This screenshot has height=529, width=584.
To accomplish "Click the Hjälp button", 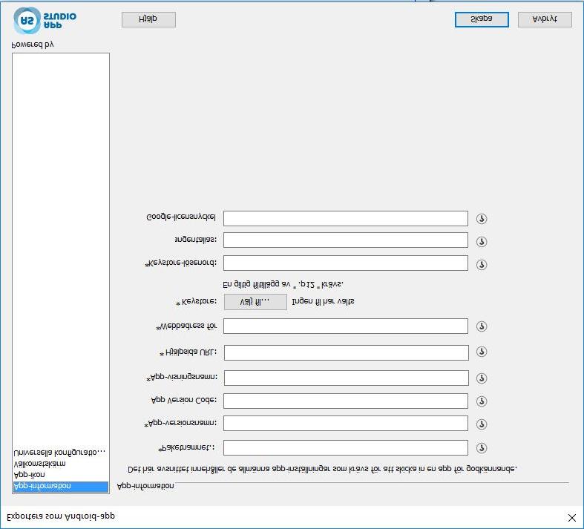I will [x=148, y=19].
